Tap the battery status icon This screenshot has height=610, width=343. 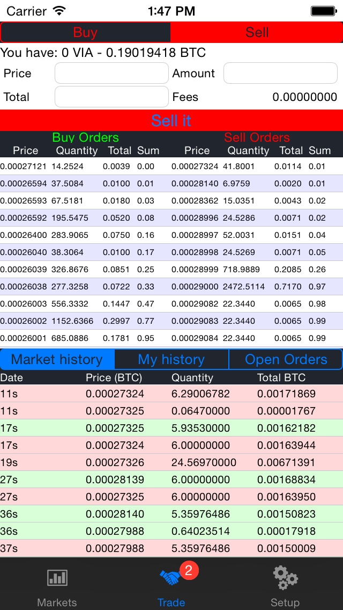(x=325, y=11)
